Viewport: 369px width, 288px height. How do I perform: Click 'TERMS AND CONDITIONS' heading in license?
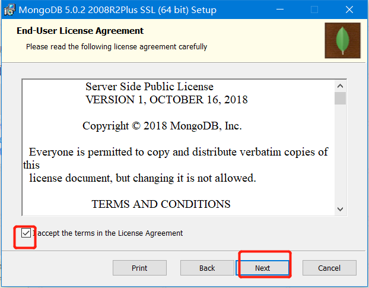coord(161,204)
